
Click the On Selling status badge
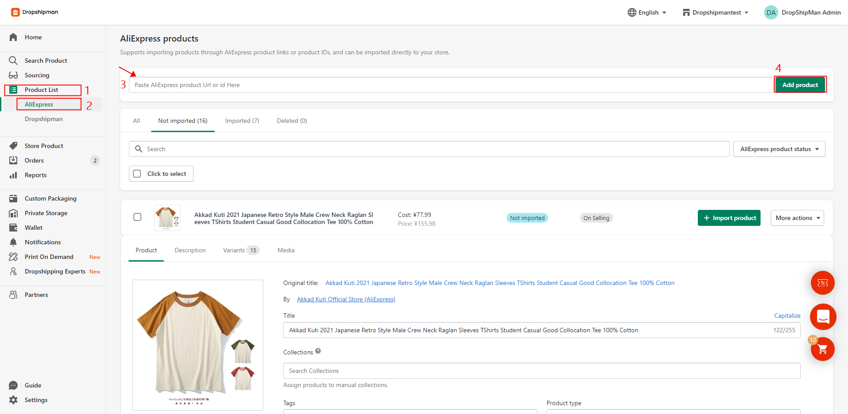tap(596, 218)
